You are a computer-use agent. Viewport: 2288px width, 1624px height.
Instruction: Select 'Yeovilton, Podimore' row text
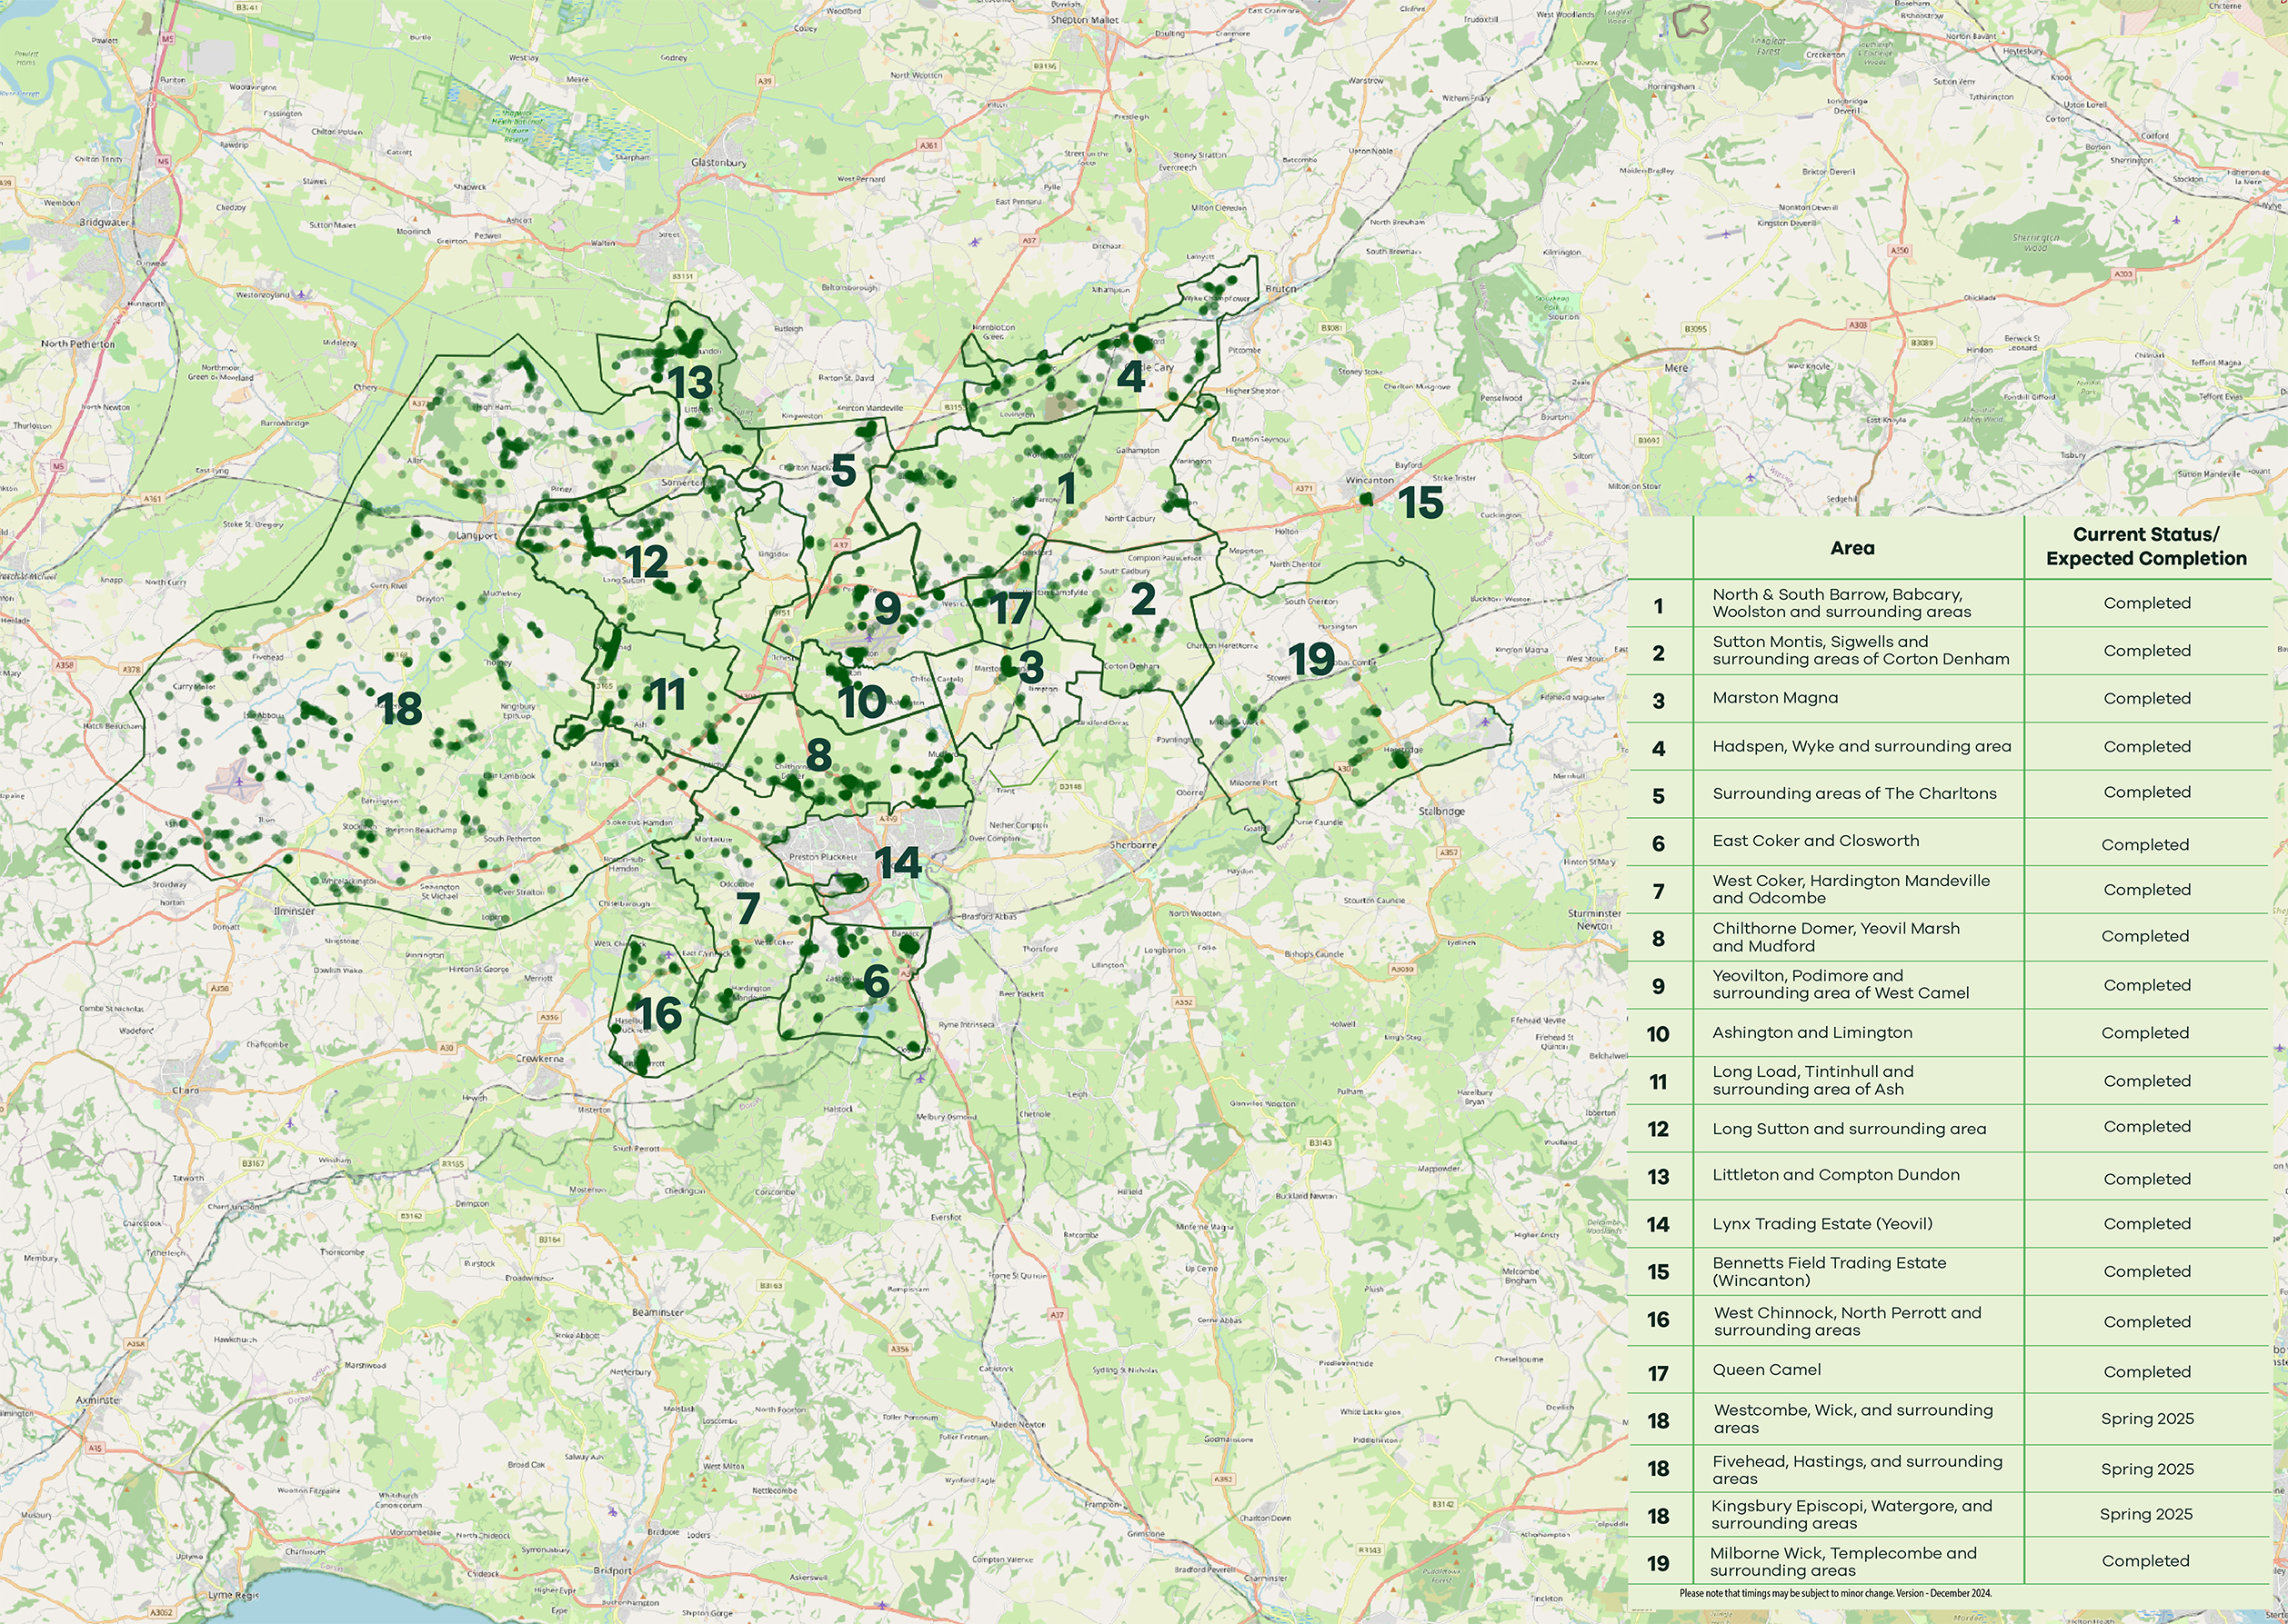(1840, 984)
